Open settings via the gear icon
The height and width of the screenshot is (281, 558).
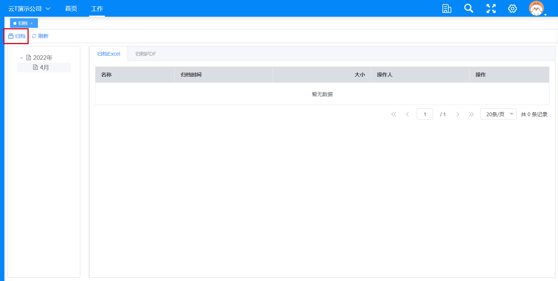[x=513, y=9]
